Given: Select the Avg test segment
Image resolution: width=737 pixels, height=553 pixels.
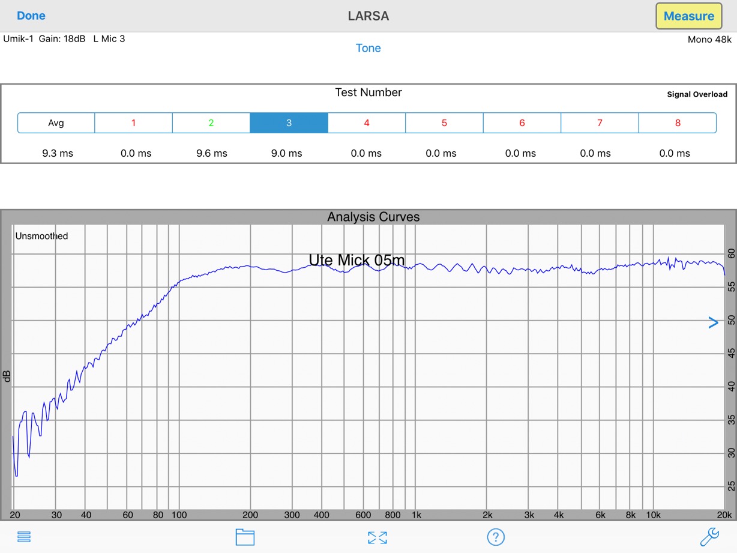Looking at the screenshot, I should pos(56,122).
